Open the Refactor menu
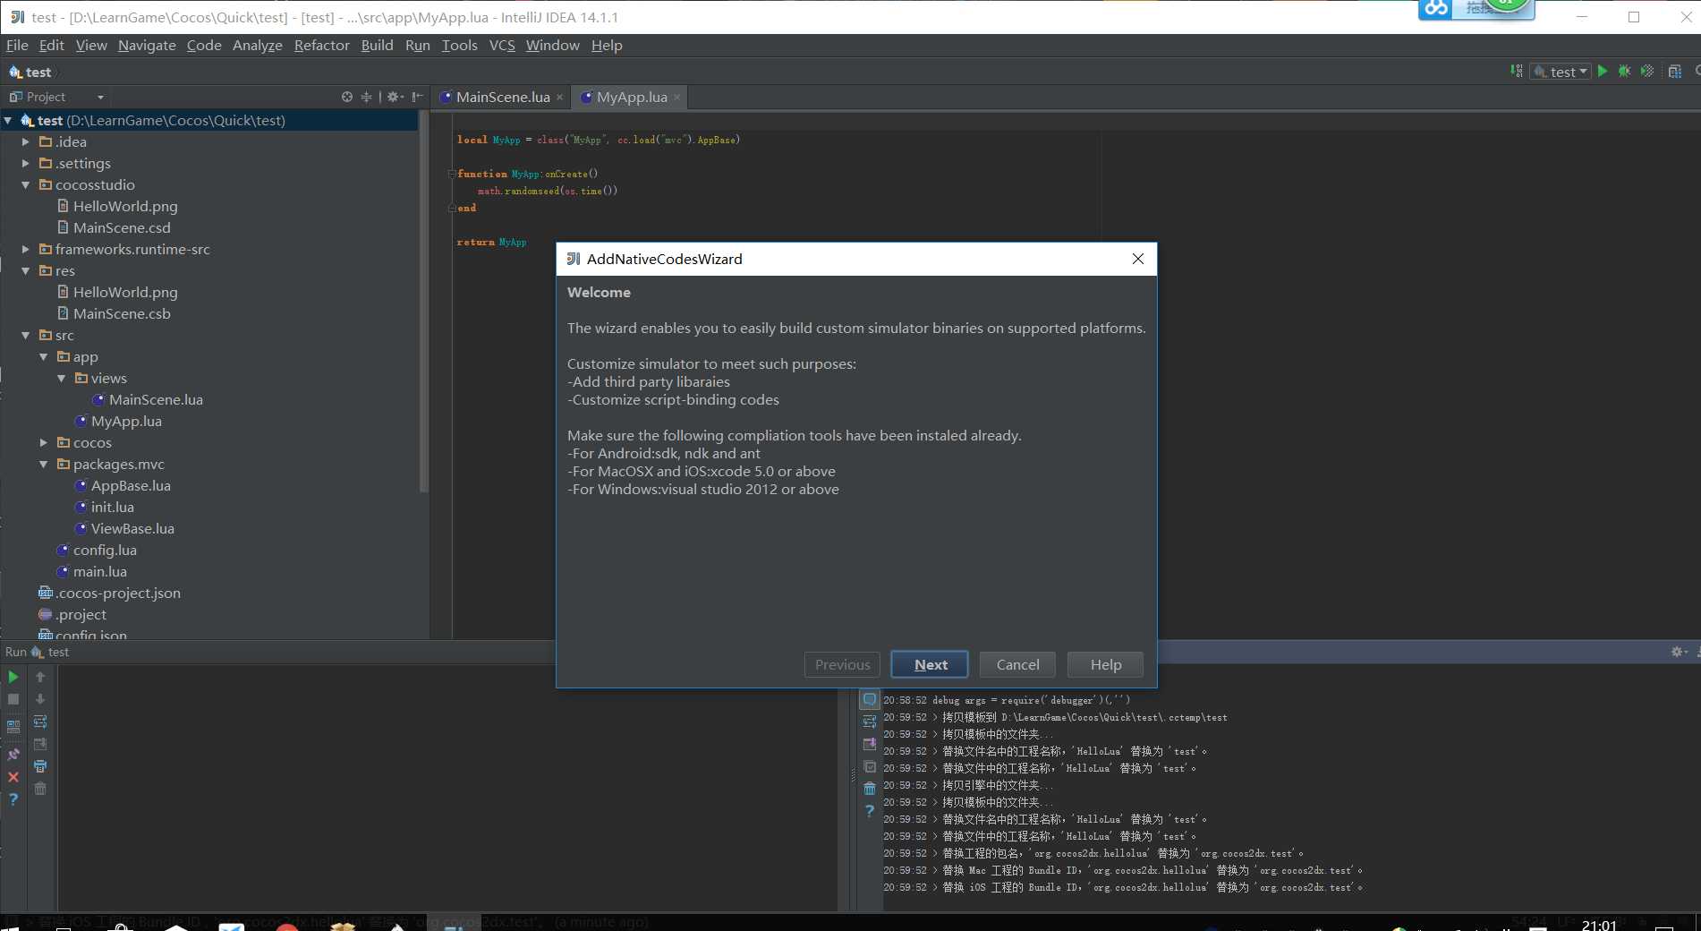 coord(321,45)
